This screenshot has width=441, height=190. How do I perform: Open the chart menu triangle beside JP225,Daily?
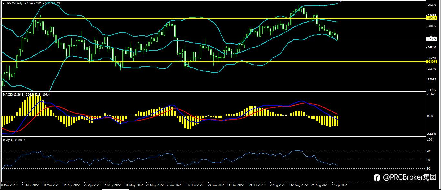4,3
